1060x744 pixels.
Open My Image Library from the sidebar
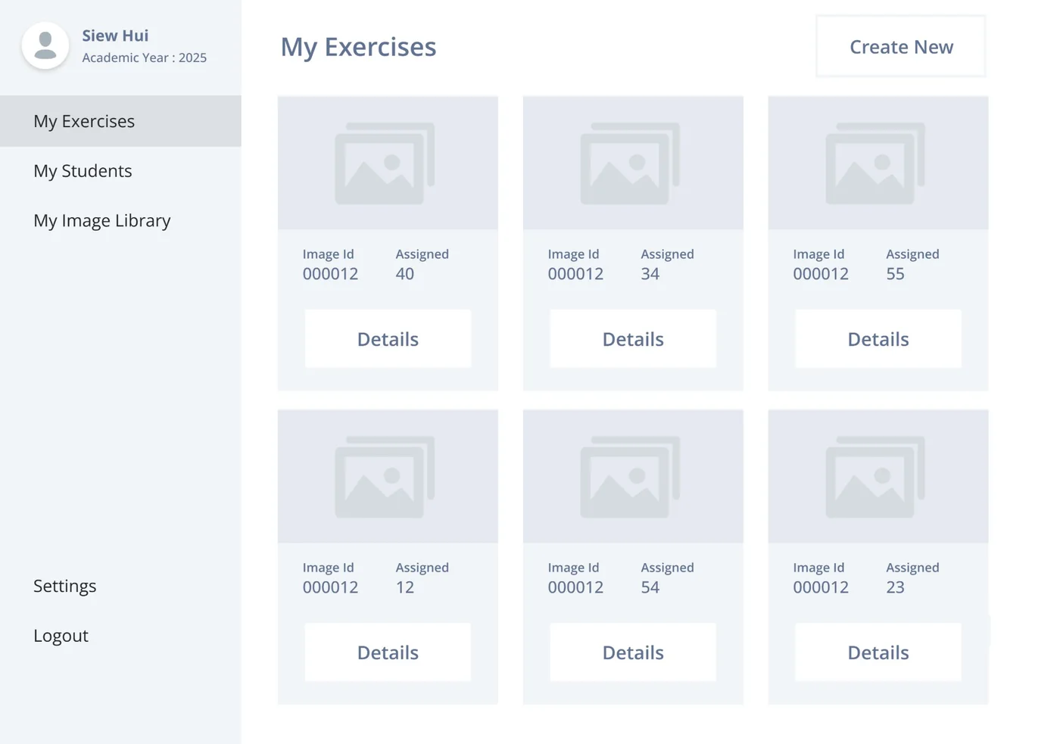coord(102,220)
